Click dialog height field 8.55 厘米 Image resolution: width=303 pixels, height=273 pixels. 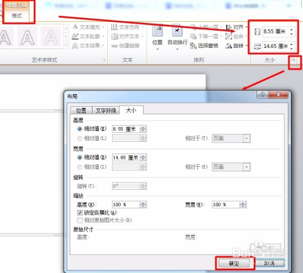coord(126,129)
